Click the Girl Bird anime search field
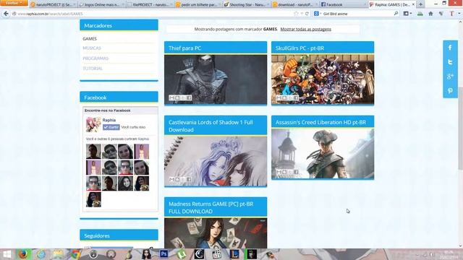463x260 pixels. (357, 14)
